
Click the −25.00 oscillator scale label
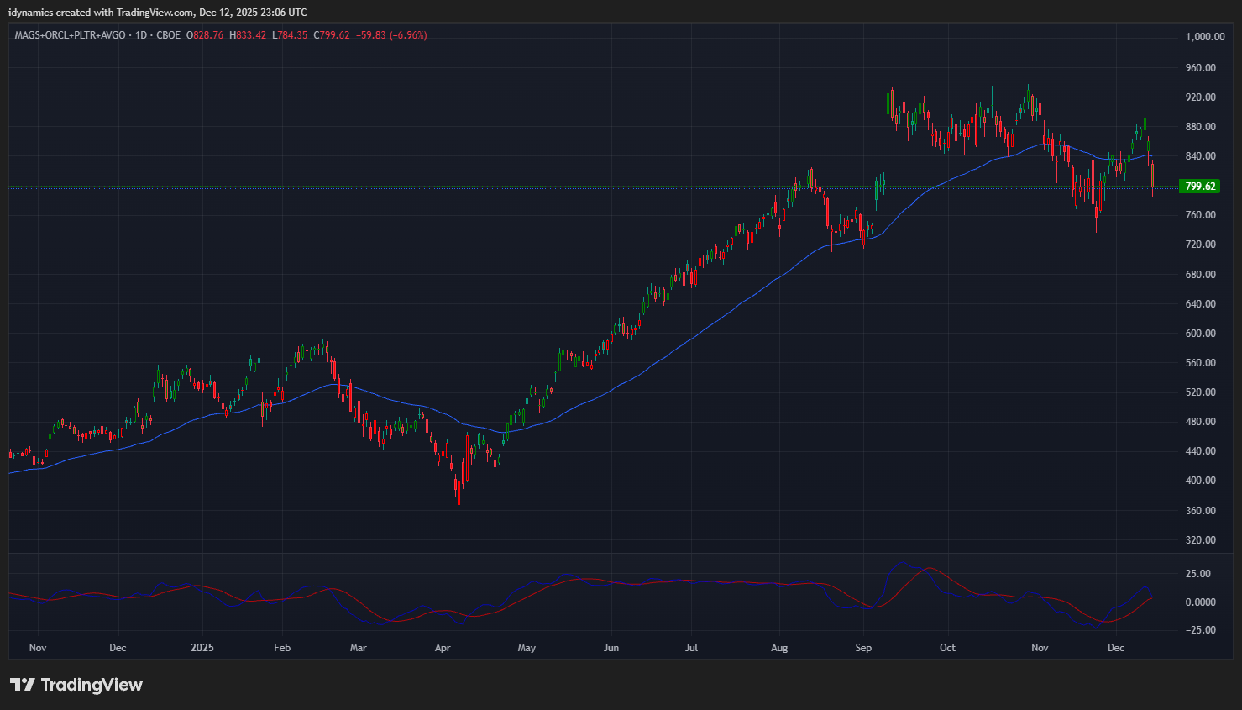[1200, 630]
